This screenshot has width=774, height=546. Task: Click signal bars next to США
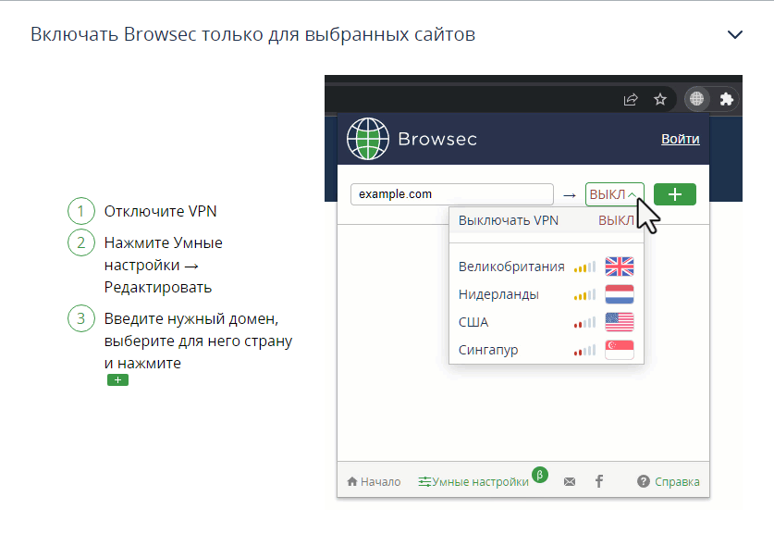tap(585, 323)
